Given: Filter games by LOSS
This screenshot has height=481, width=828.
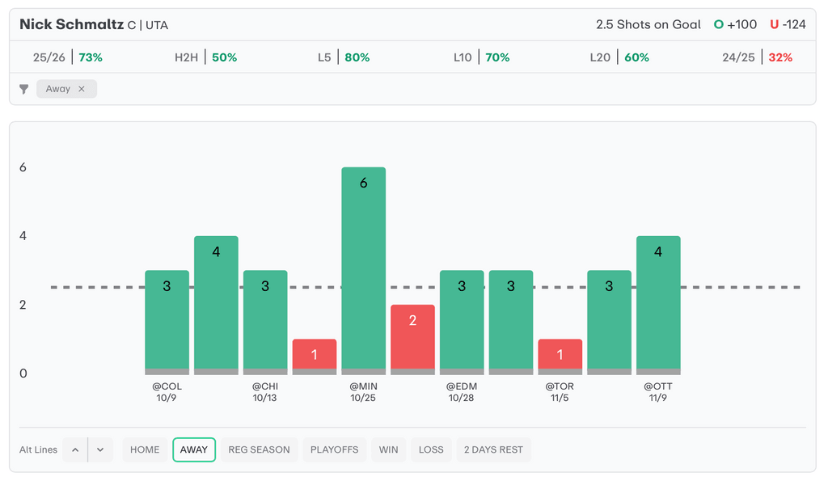Looking at the screenshot, I should tap(431, 450).
